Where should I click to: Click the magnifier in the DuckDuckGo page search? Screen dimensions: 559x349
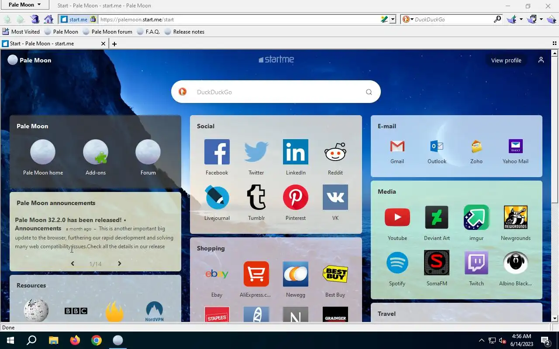(x=369, y=92)
